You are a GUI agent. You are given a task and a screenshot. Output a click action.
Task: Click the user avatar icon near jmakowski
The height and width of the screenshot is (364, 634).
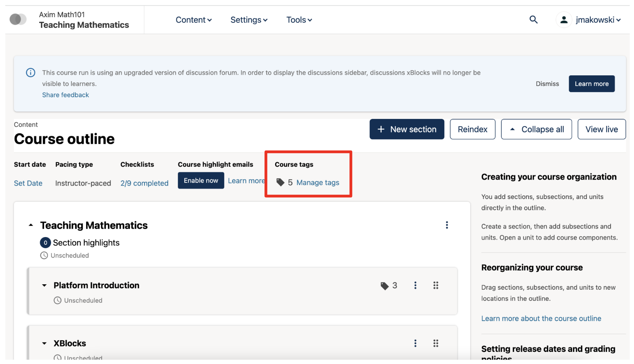(564, 20)
